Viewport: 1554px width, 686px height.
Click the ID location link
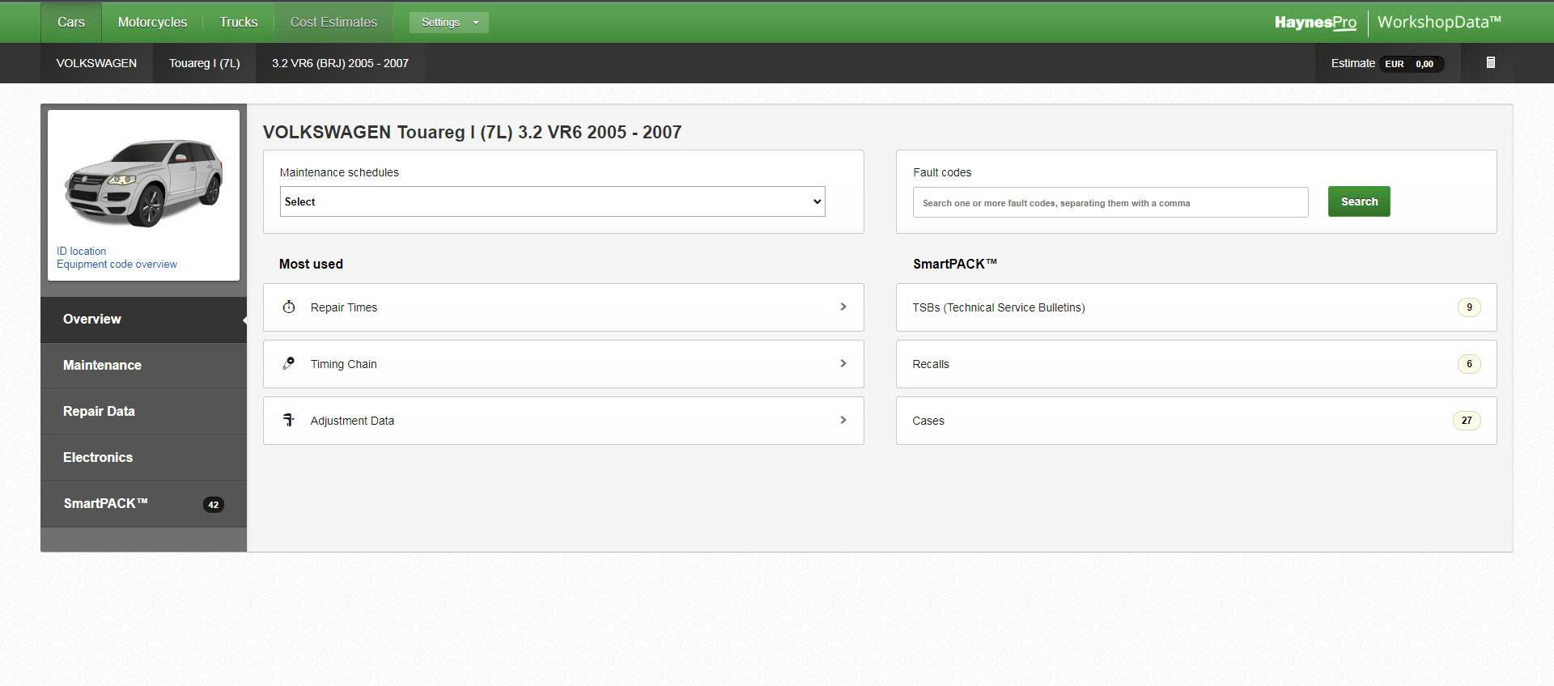coord(81,252)
